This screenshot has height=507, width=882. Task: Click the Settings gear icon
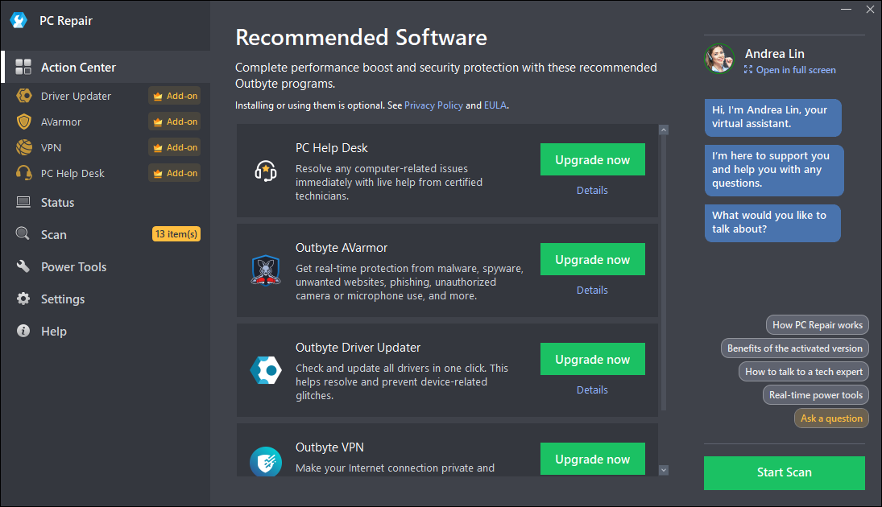(23, 299)
